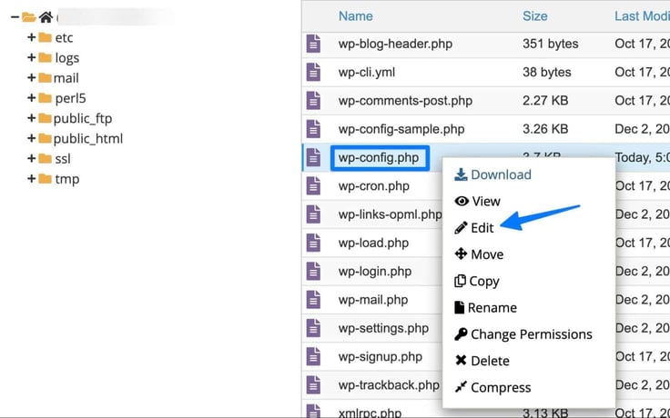The width and height of the screenshot is (670, 418).
Task: Click the home directory icon
Action: point(46,17)
